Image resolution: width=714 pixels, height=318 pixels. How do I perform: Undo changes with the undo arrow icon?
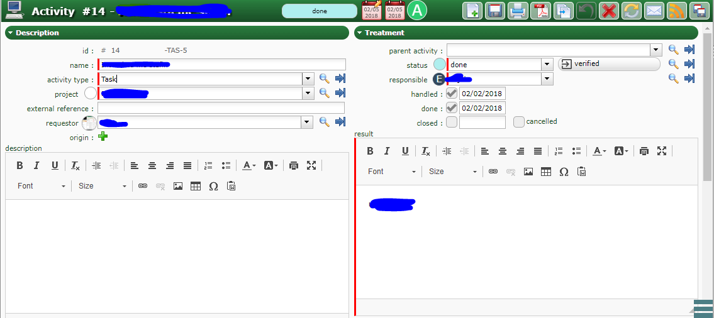tap(586, 11)
